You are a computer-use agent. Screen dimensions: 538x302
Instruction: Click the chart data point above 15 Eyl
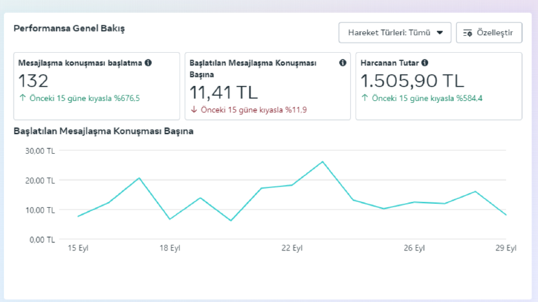pyautogui.click(x=78, y=217)
